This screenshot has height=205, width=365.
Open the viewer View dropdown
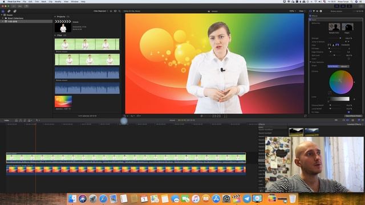click(302, 11)
